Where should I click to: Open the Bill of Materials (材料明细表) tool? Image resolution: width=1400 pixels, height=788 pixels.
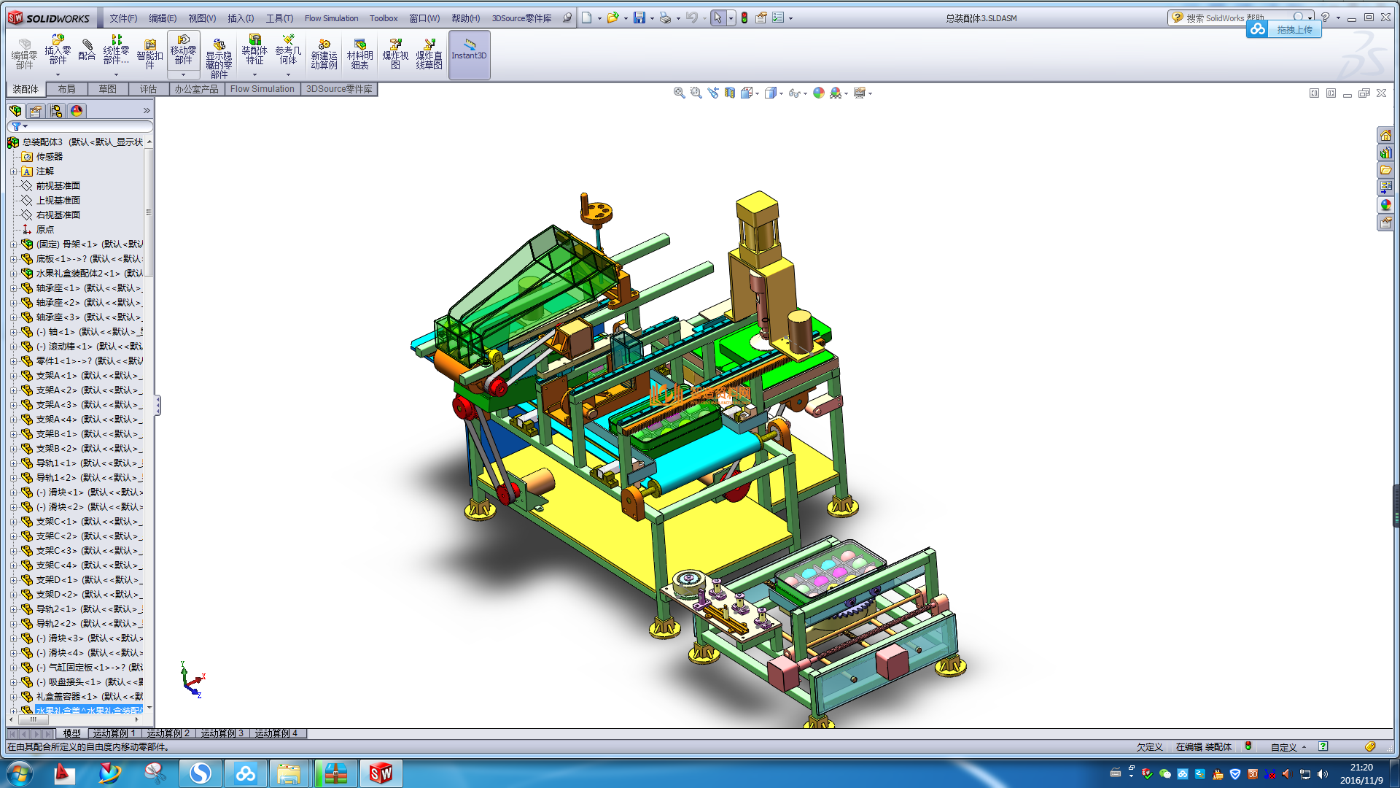[359, 54]
